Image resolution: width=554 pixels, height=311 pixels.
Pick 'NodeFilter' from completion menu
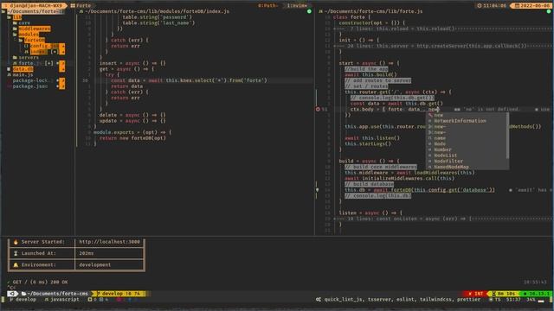coord(467,162)
